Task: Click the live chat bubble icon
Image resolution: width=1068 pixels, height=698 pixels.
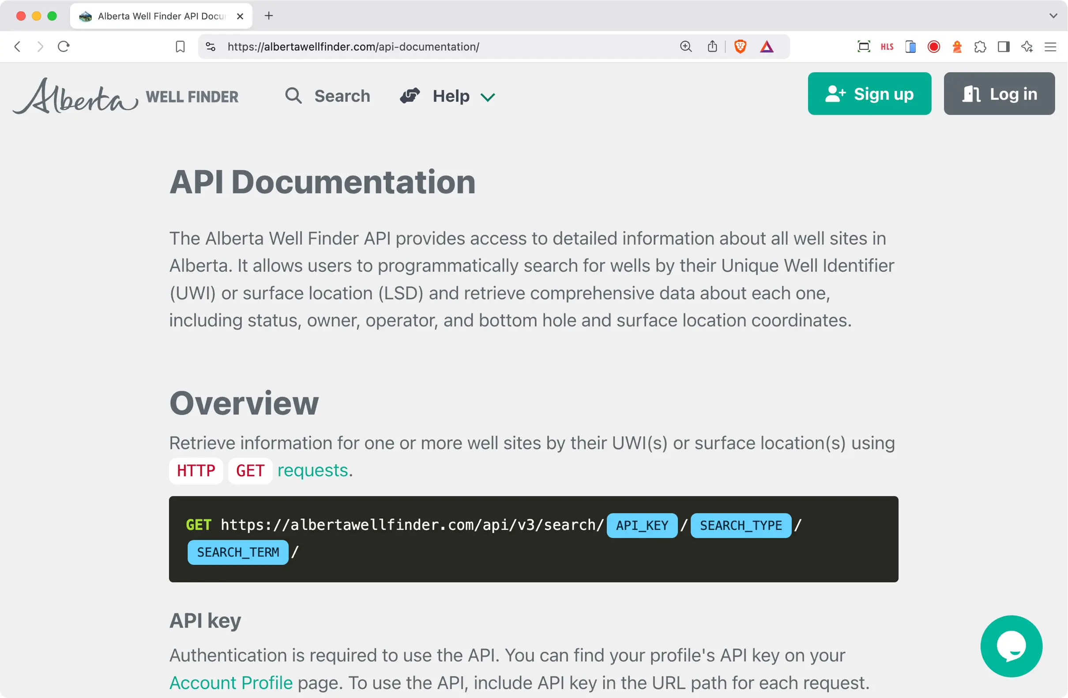Action: click(x=1012, y=646)
